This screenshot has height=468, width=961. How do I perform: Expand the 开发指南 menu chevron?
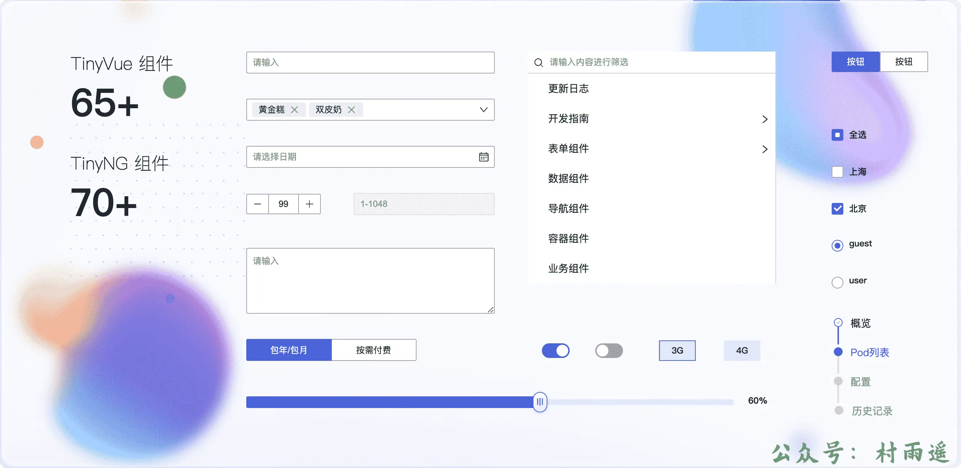pyautogui.click(x=765, y=119)
